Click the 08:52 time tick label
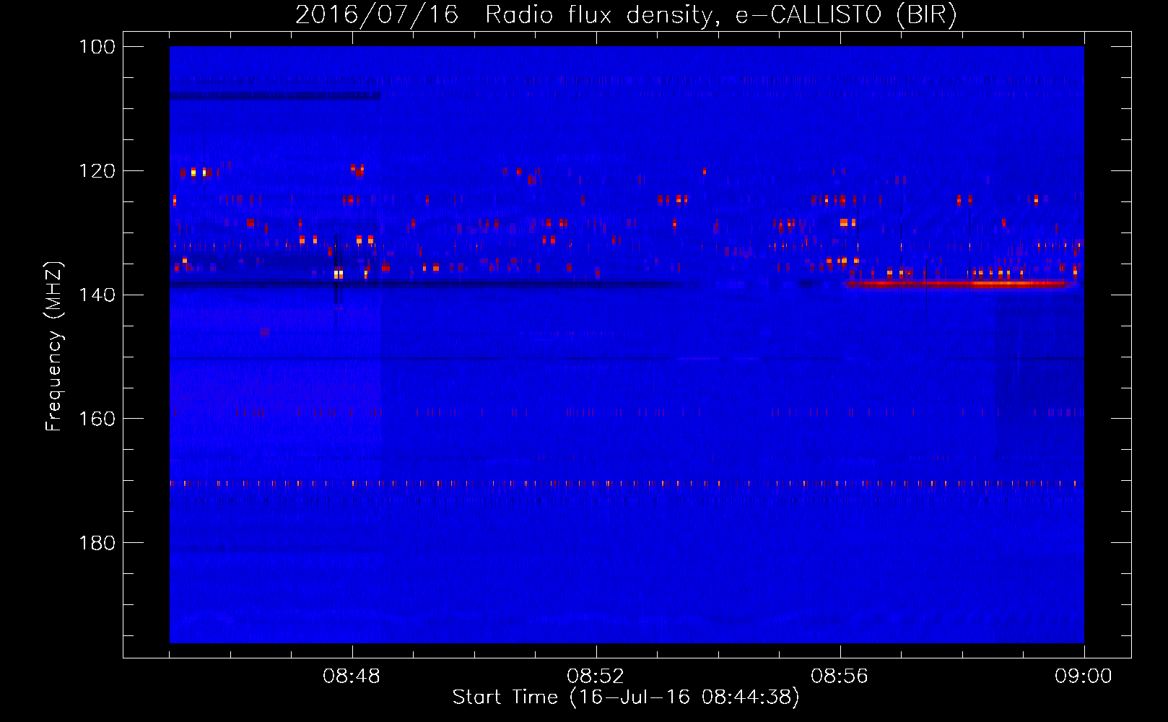Viewport: 1168px width, 722px height. [596, 677]
